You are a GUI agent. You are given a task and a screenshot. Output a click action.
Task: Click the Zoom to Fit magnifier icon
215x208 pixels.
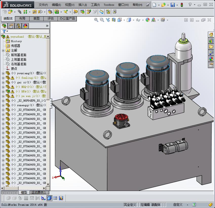tap(96, 20)
